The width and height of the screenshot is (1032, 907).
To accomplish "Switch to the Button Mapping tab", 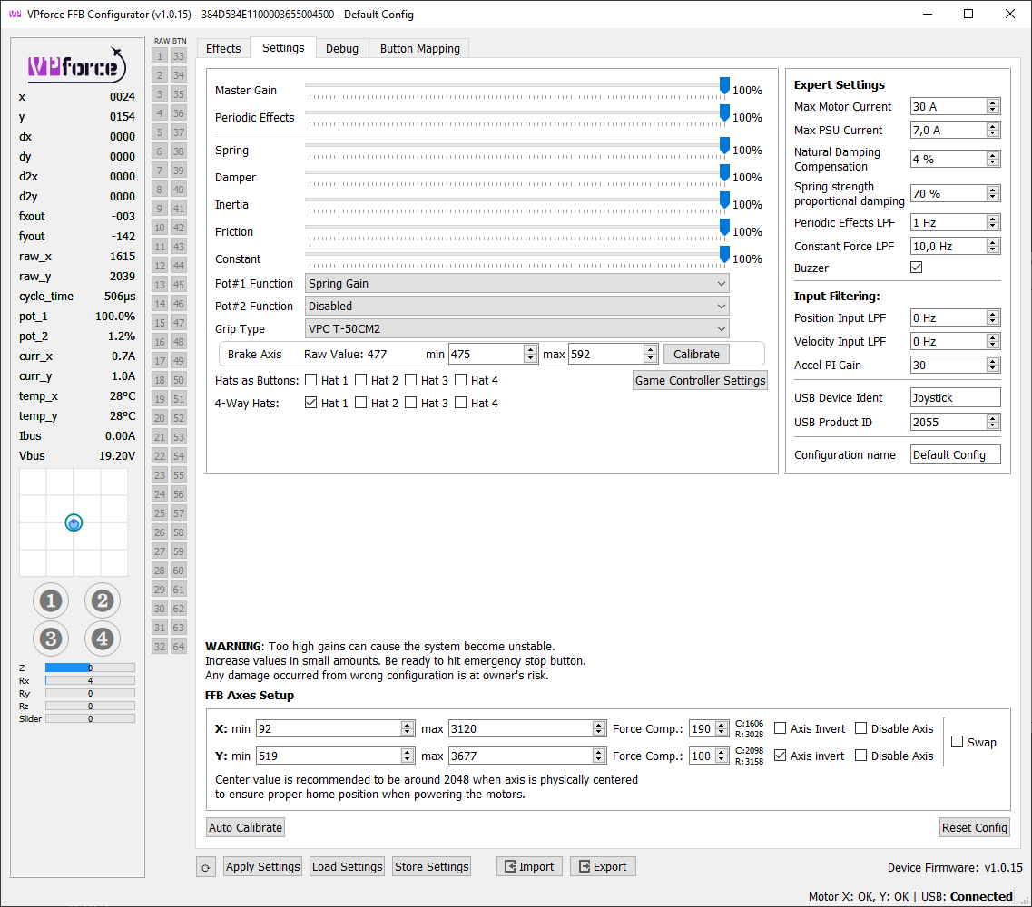I will tap(418, 48).
